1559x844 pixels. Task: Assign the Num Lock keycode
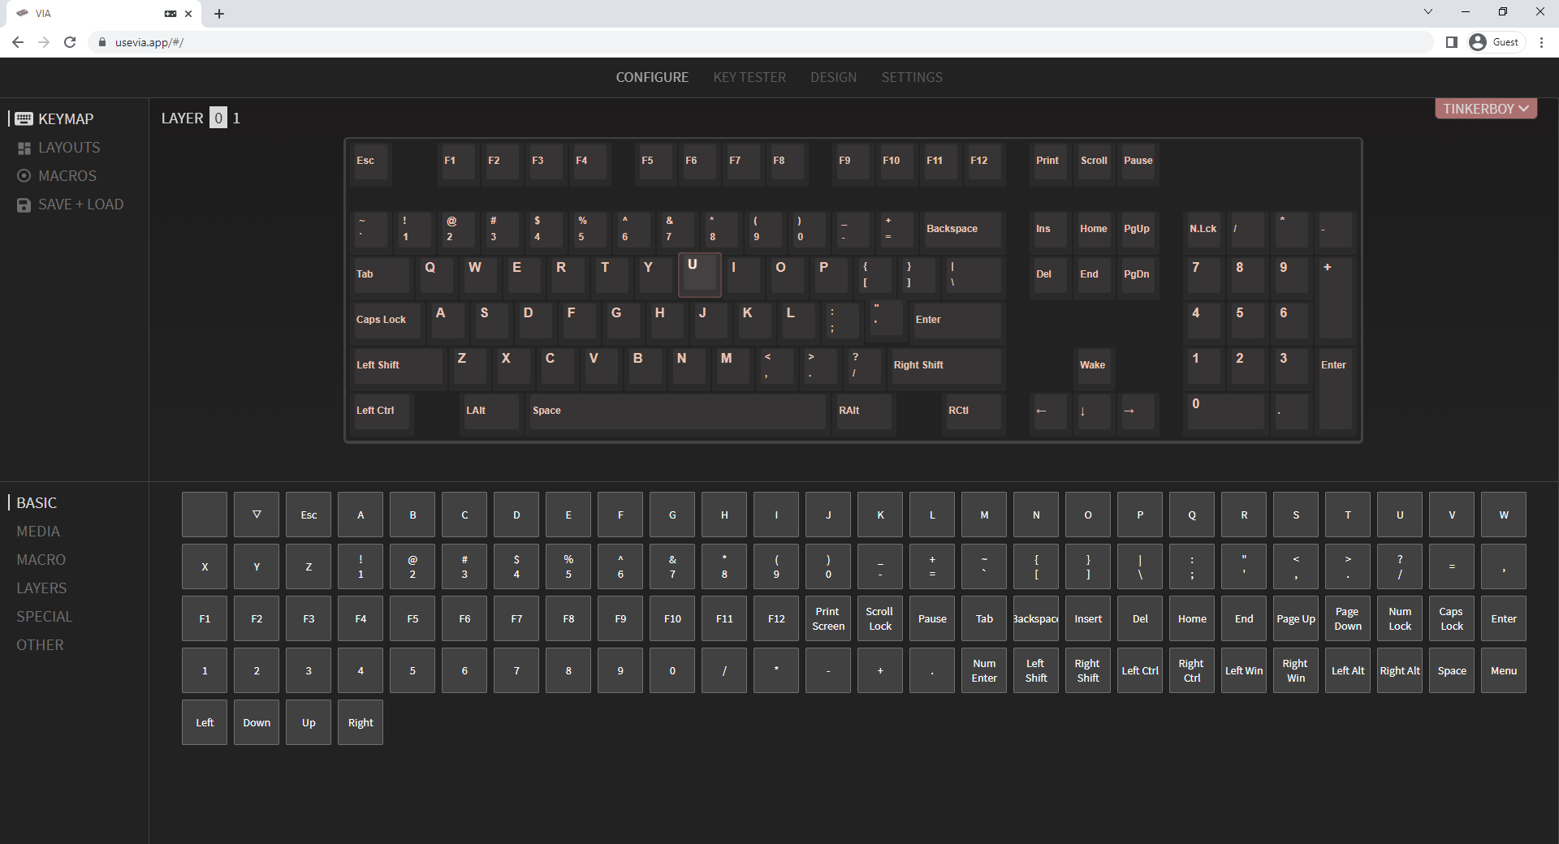click(x=1400, y=618)
